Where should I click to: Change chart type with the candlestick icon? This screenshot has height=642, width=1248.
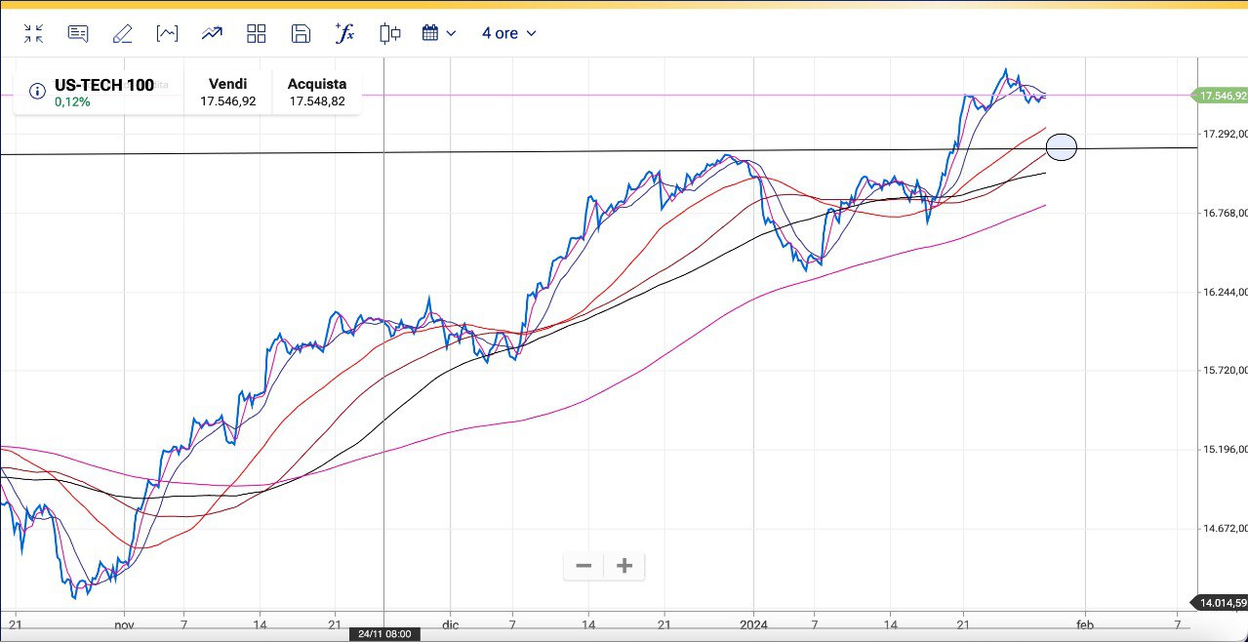389,34
